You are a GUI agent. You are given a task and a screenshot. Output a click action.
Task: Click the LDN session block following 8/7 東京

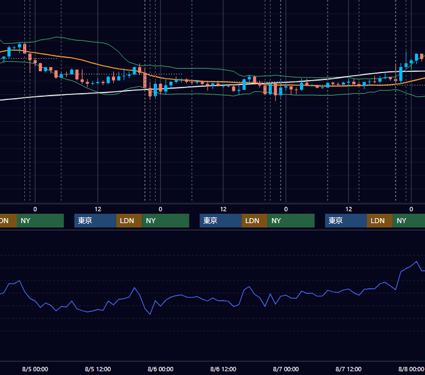[380, 221]
